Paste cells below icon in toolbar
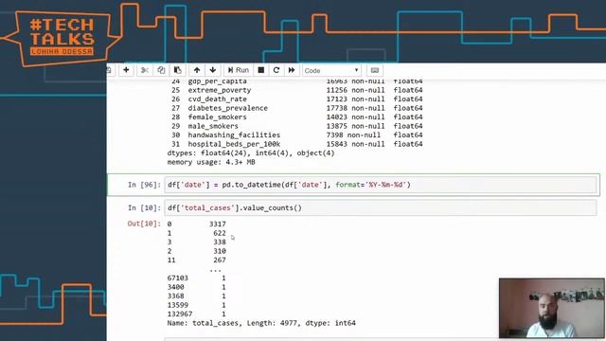The width and height of the screenshot is (606, 341). point(177,70)
